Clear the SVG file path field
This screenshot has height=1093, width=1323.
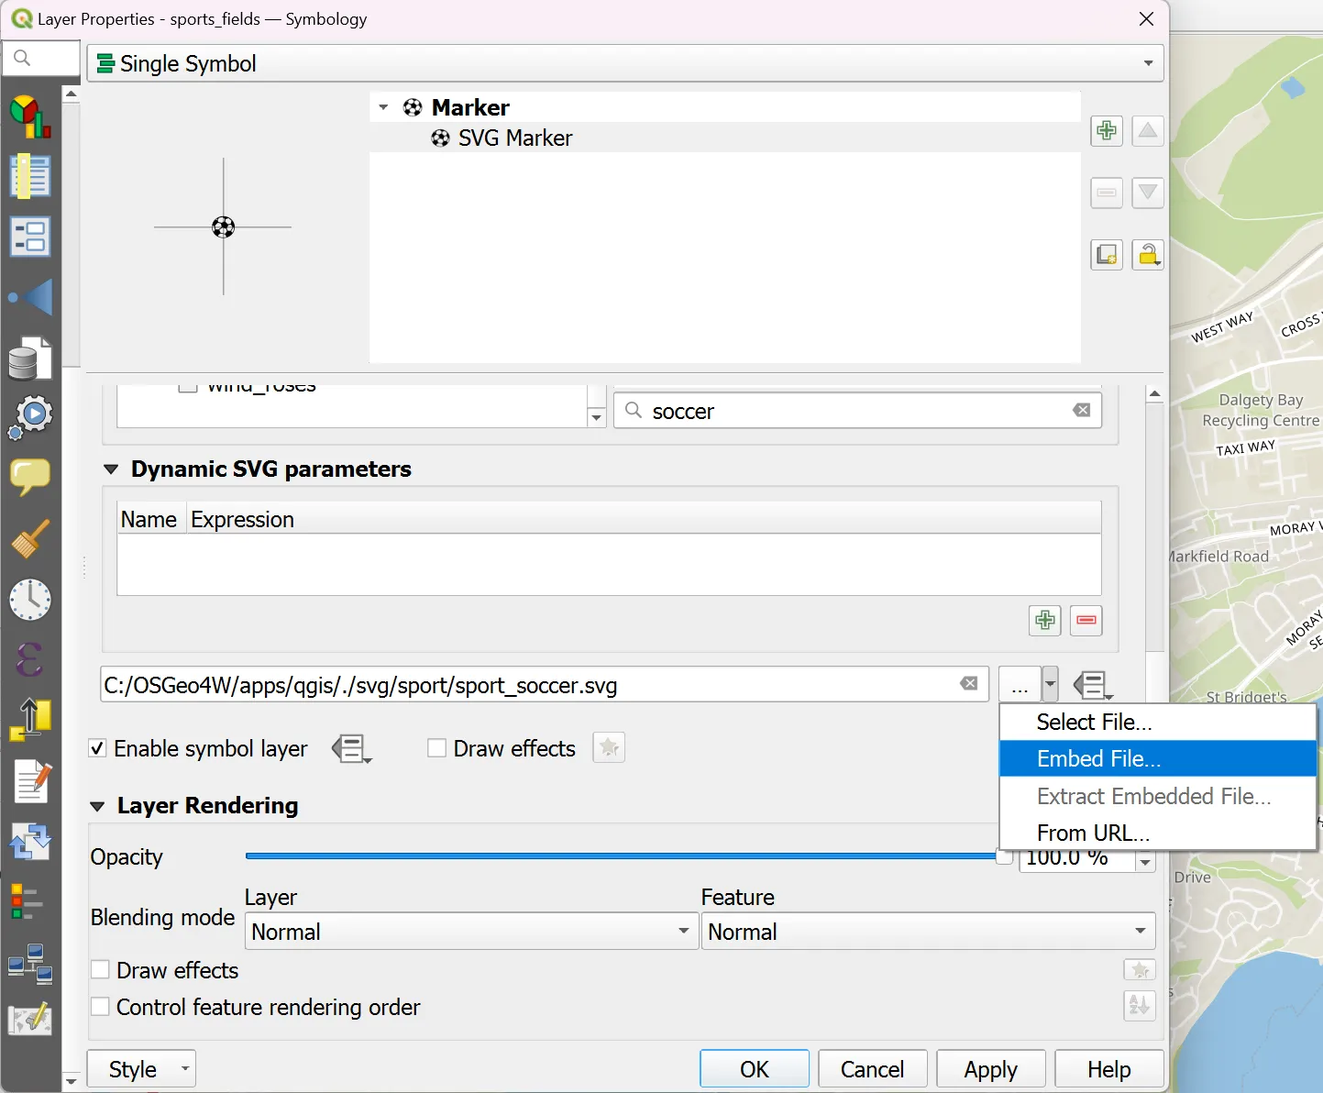[969, 684]
